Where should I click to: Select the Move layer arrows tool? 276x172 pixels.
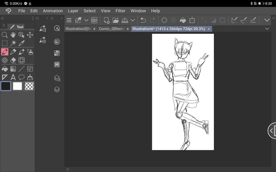tap(30, 35)
